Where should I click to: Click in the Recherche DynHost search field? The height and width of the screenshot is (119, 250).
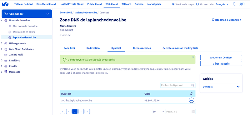175,85
